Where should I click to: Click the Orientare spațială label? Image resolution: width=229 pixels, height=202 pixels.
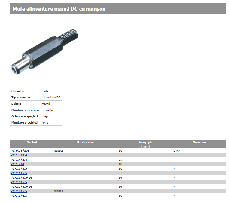25,116
